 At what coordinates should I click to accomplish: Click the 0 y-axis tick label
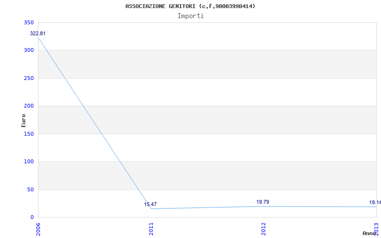click(32, 217)
